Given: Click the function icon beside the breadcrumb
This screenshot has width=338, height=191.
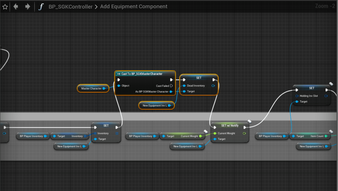Looking at the screenshot, I should coord(41,7).
